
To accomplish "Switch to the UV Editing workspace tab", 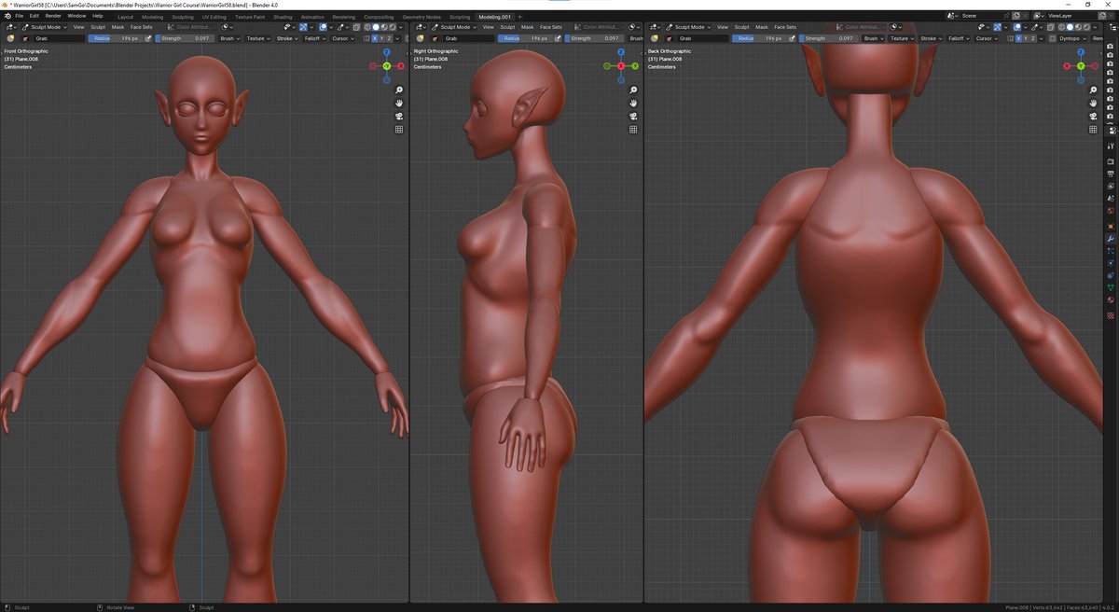I will 214,17.
